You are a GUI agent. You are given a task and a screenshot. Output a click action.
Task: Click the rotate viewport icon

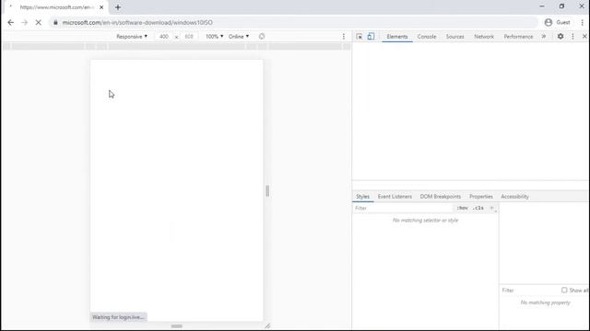262,37
